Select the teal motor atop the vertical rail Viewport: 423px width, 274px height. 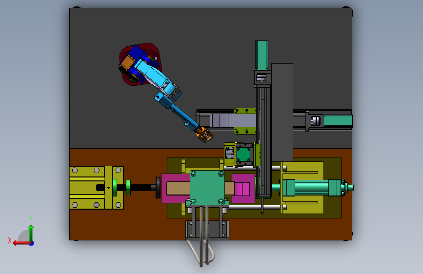pos(262,55)
